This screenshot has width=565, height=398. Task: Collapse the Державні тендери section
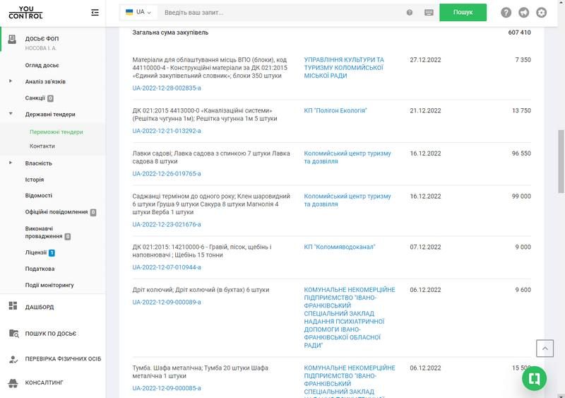11,114
